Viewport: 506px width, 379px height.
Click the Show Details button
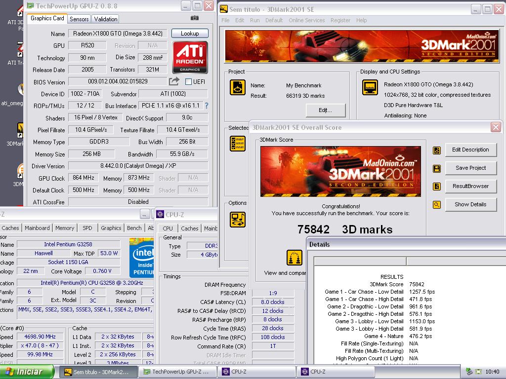point(470,204)
